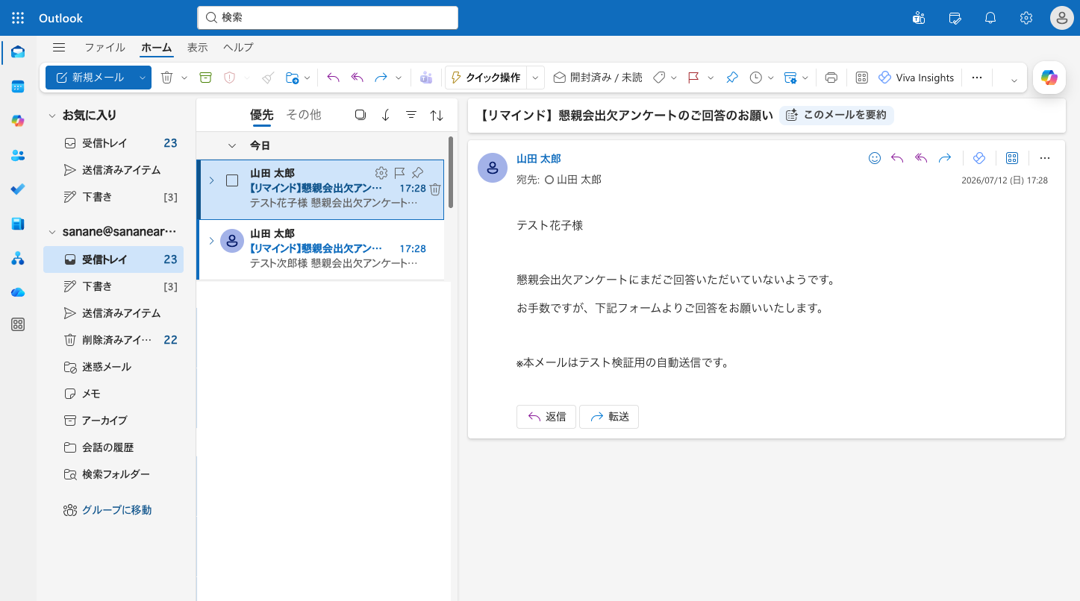Click the Reply arrow in ribbon

(333, 78)
